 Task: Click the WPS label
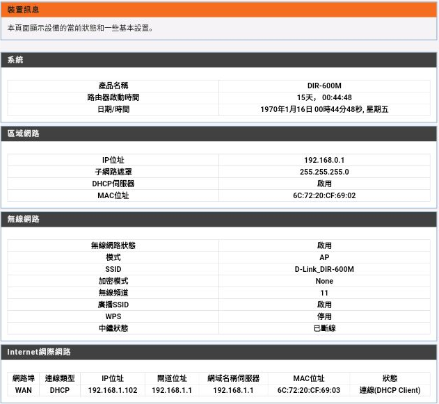tap(113, 316)
